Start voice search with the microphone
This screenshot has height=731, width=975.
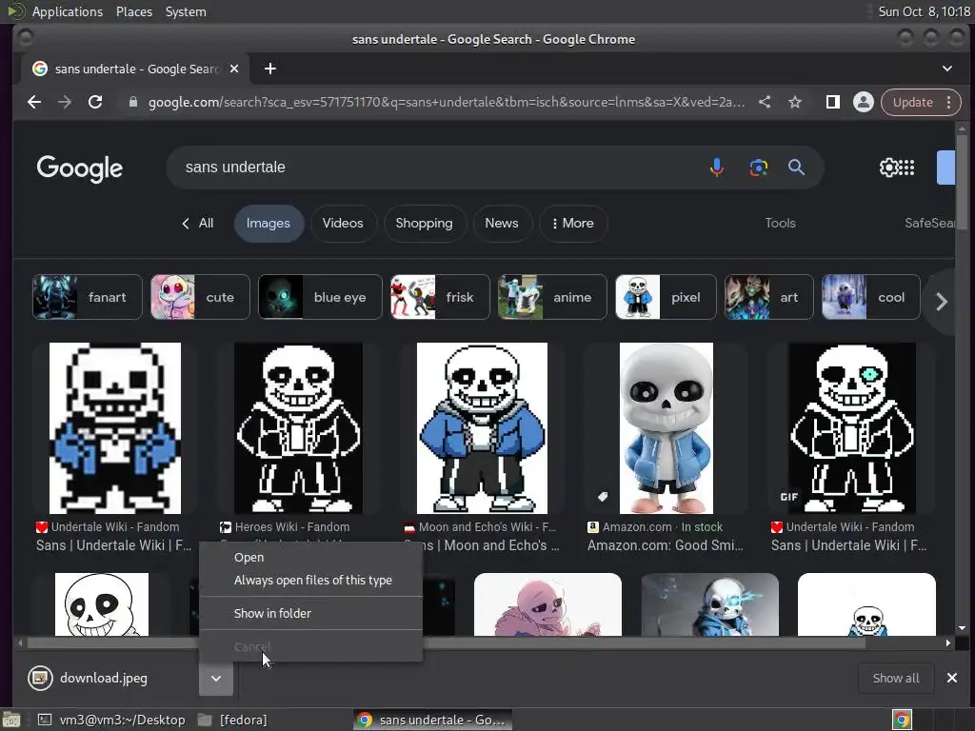tap(716, 168)
